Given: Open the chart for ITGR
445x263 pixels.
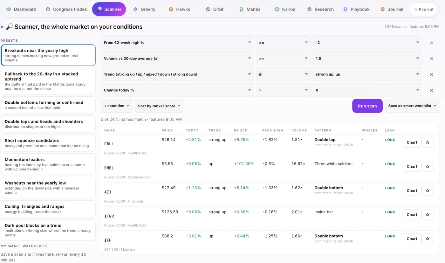Looking at the screenshot, I should point(412,215).
